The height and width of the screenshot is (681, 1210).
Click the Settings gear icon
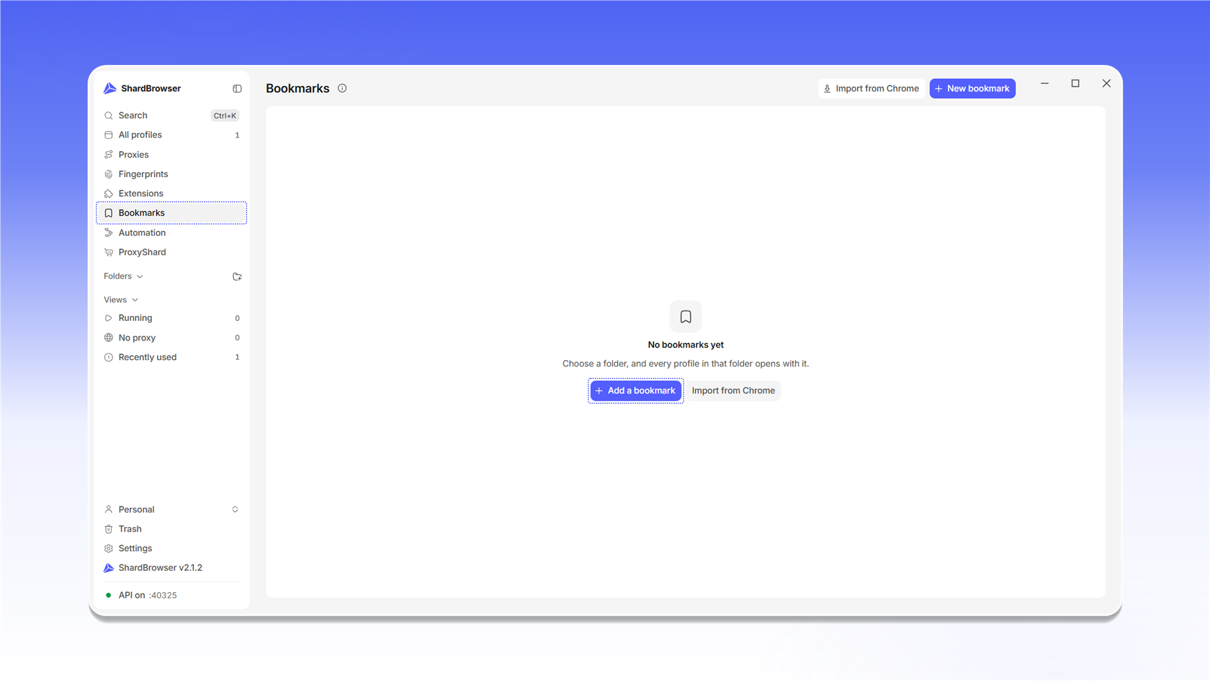point(108,549)
